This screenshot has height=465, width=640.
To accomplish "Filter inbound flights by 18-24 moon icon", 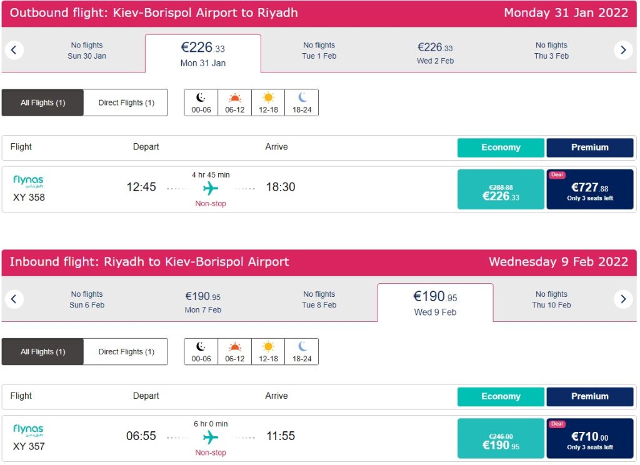I will click(x=302, y=351).
